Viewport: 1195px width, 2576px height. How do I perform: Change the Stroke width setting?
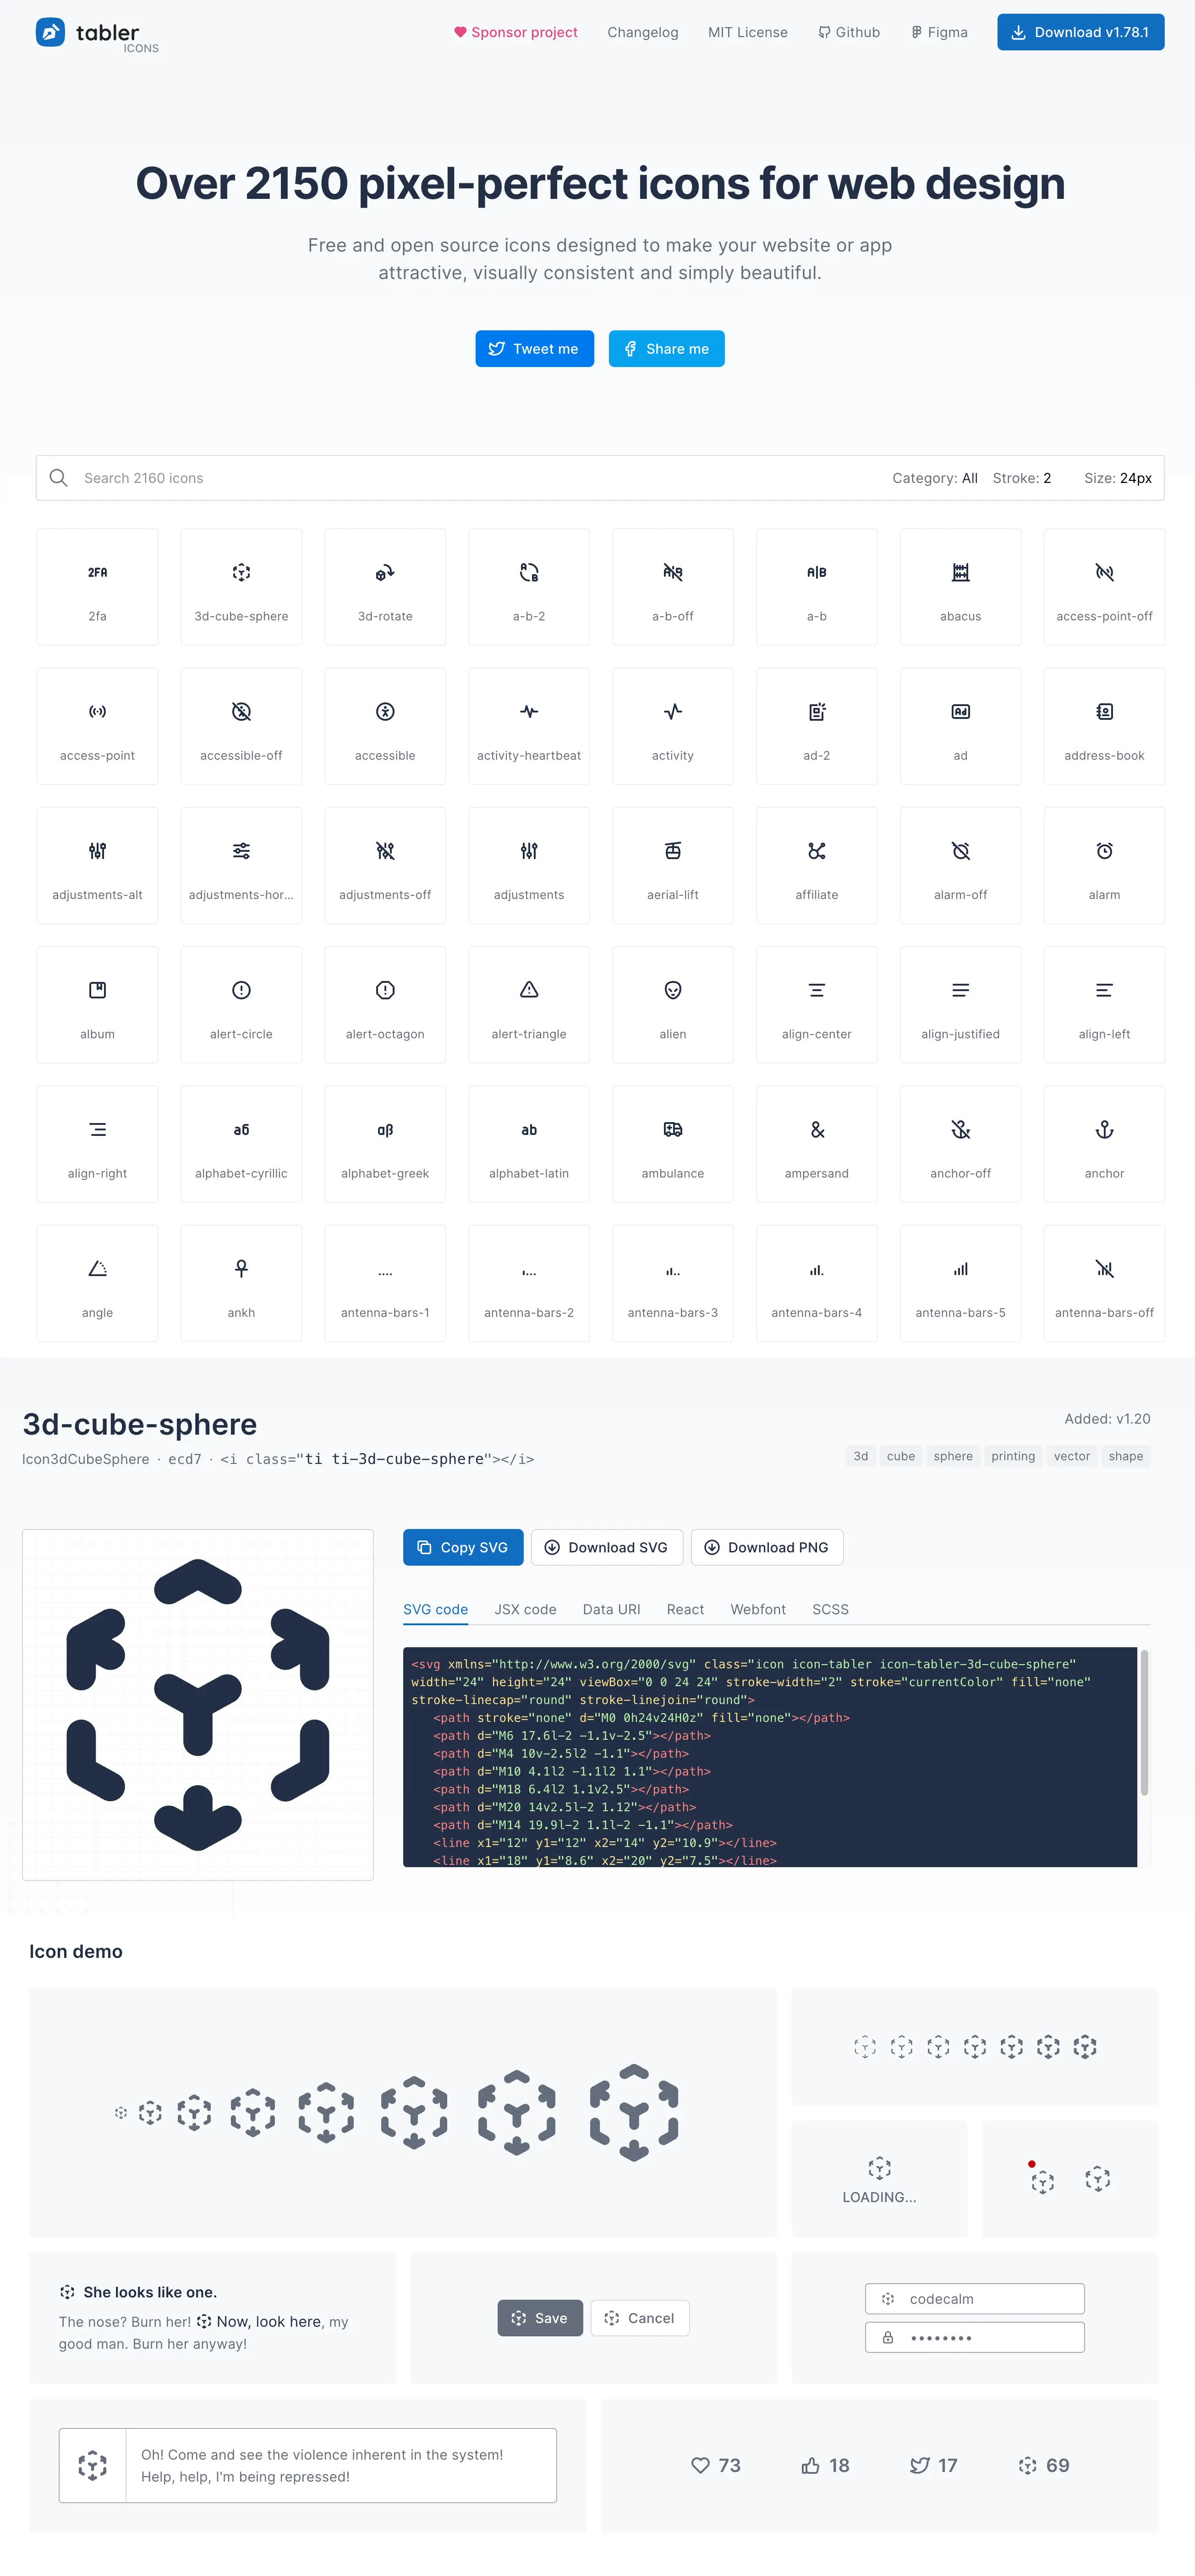(x=1021, y=478)
